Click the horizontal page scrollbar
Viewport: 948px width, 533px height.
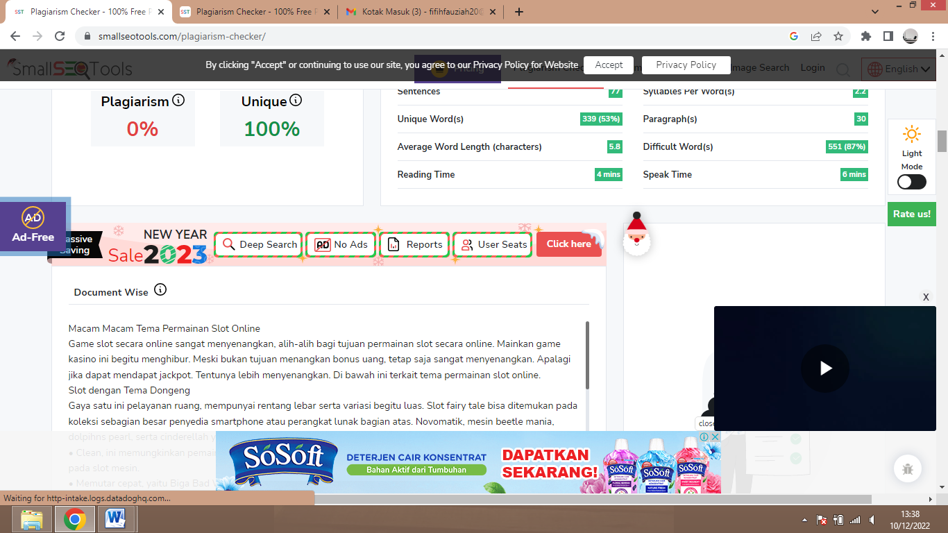click(x=593, y=499)
